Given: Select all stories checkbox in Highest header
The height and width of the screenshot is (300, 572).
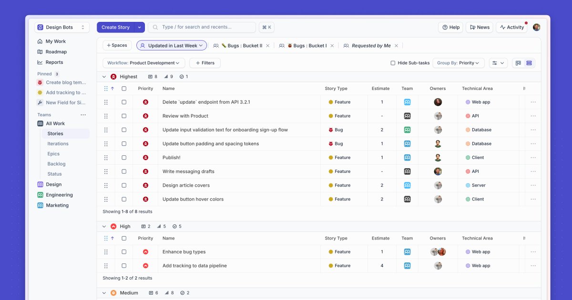Looking at the screenshot, I should pos(124,89).
